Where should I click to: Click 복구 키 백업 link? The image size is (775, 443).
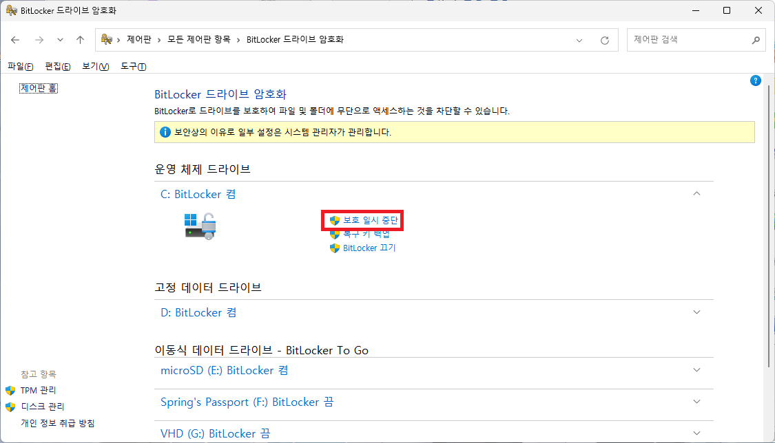pos(366,234)
